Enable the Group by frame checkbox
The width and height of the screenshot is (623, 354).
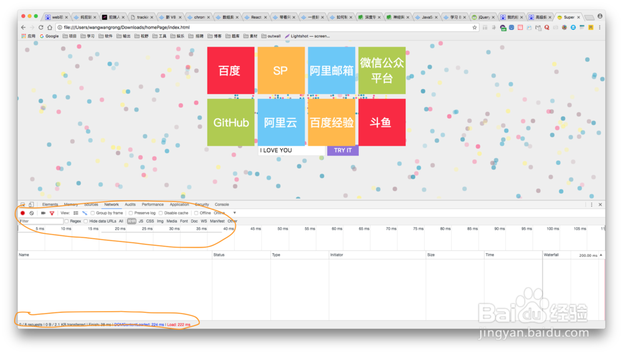pos(93,213)
